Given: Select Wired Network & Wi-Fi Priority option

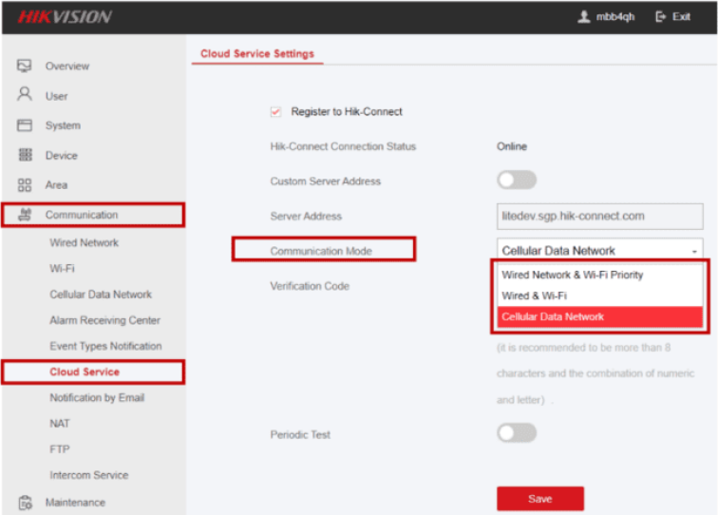Looking at the screenshot, I should [572, 275].
